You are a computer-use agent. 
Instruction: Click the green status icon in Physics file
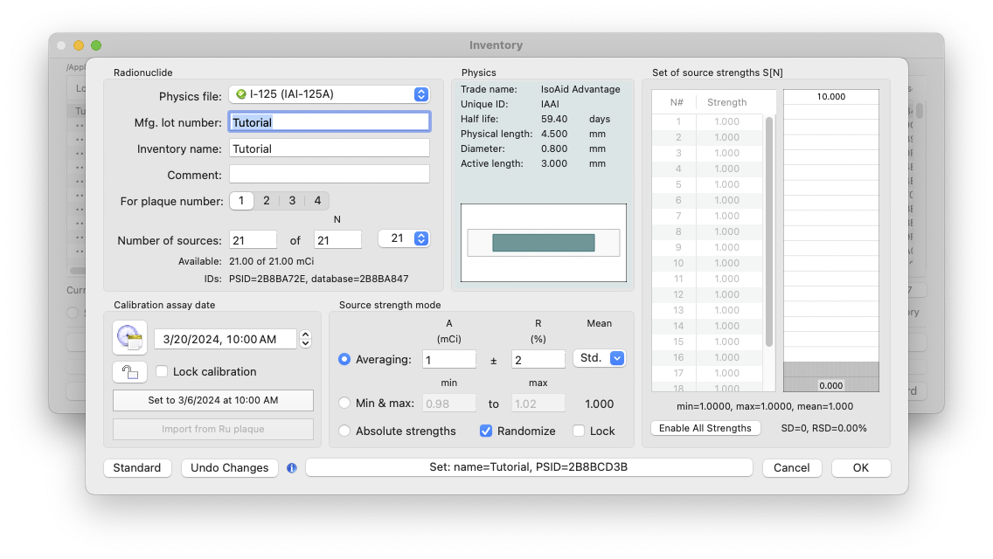point(240,94)
